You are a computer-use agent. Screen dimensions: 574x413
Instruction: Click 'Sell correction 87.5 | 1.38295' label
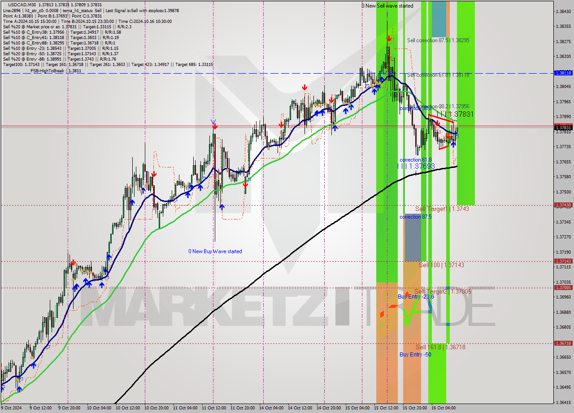(x=438, y=40)
